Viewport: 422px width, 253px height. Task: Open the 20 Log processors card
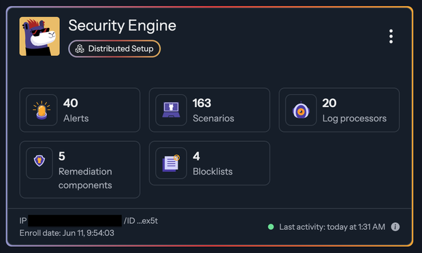click(339, 110)
